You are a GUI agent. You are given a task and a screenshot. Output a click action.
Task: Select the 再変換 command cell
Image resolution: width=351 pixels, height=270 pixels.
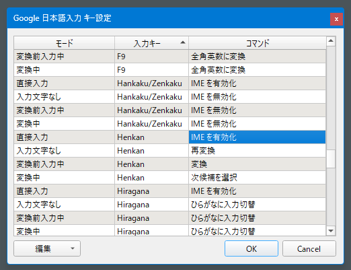[257, 151]
